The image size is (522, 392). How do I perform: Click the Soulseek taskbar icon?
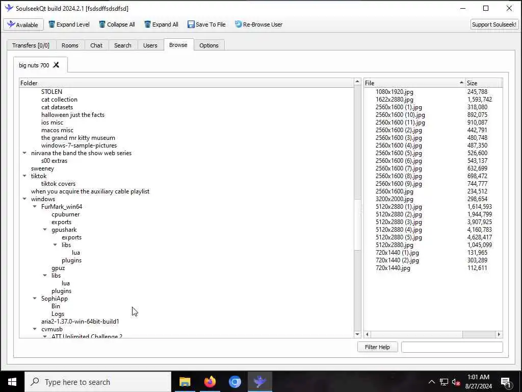259,382
